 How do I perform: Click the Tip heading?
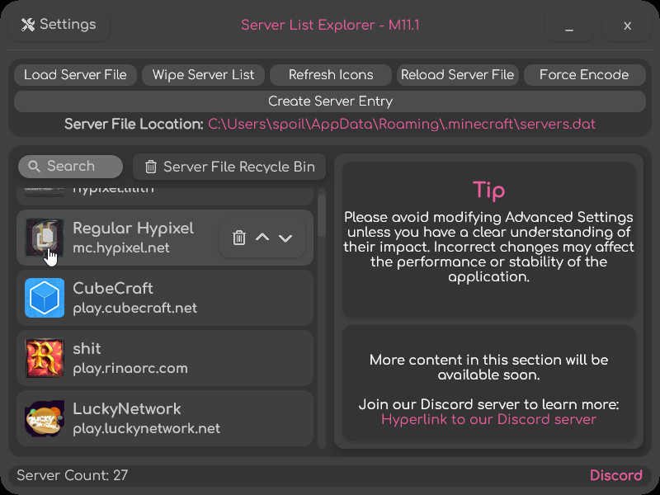[488, 191]
